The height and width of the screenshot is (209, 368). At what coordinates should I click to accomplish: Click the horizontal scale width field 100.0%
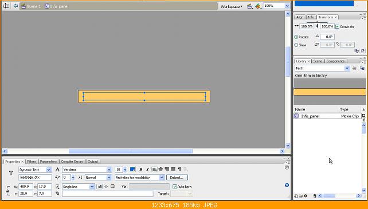coord(307,26)
